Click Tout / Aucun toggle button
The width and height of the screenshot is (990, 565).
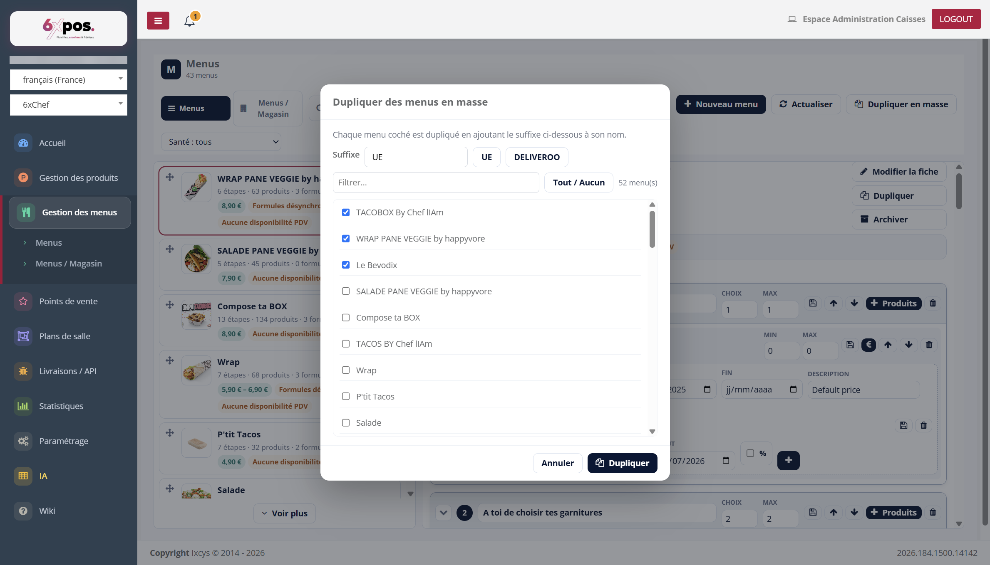point(578,183)
